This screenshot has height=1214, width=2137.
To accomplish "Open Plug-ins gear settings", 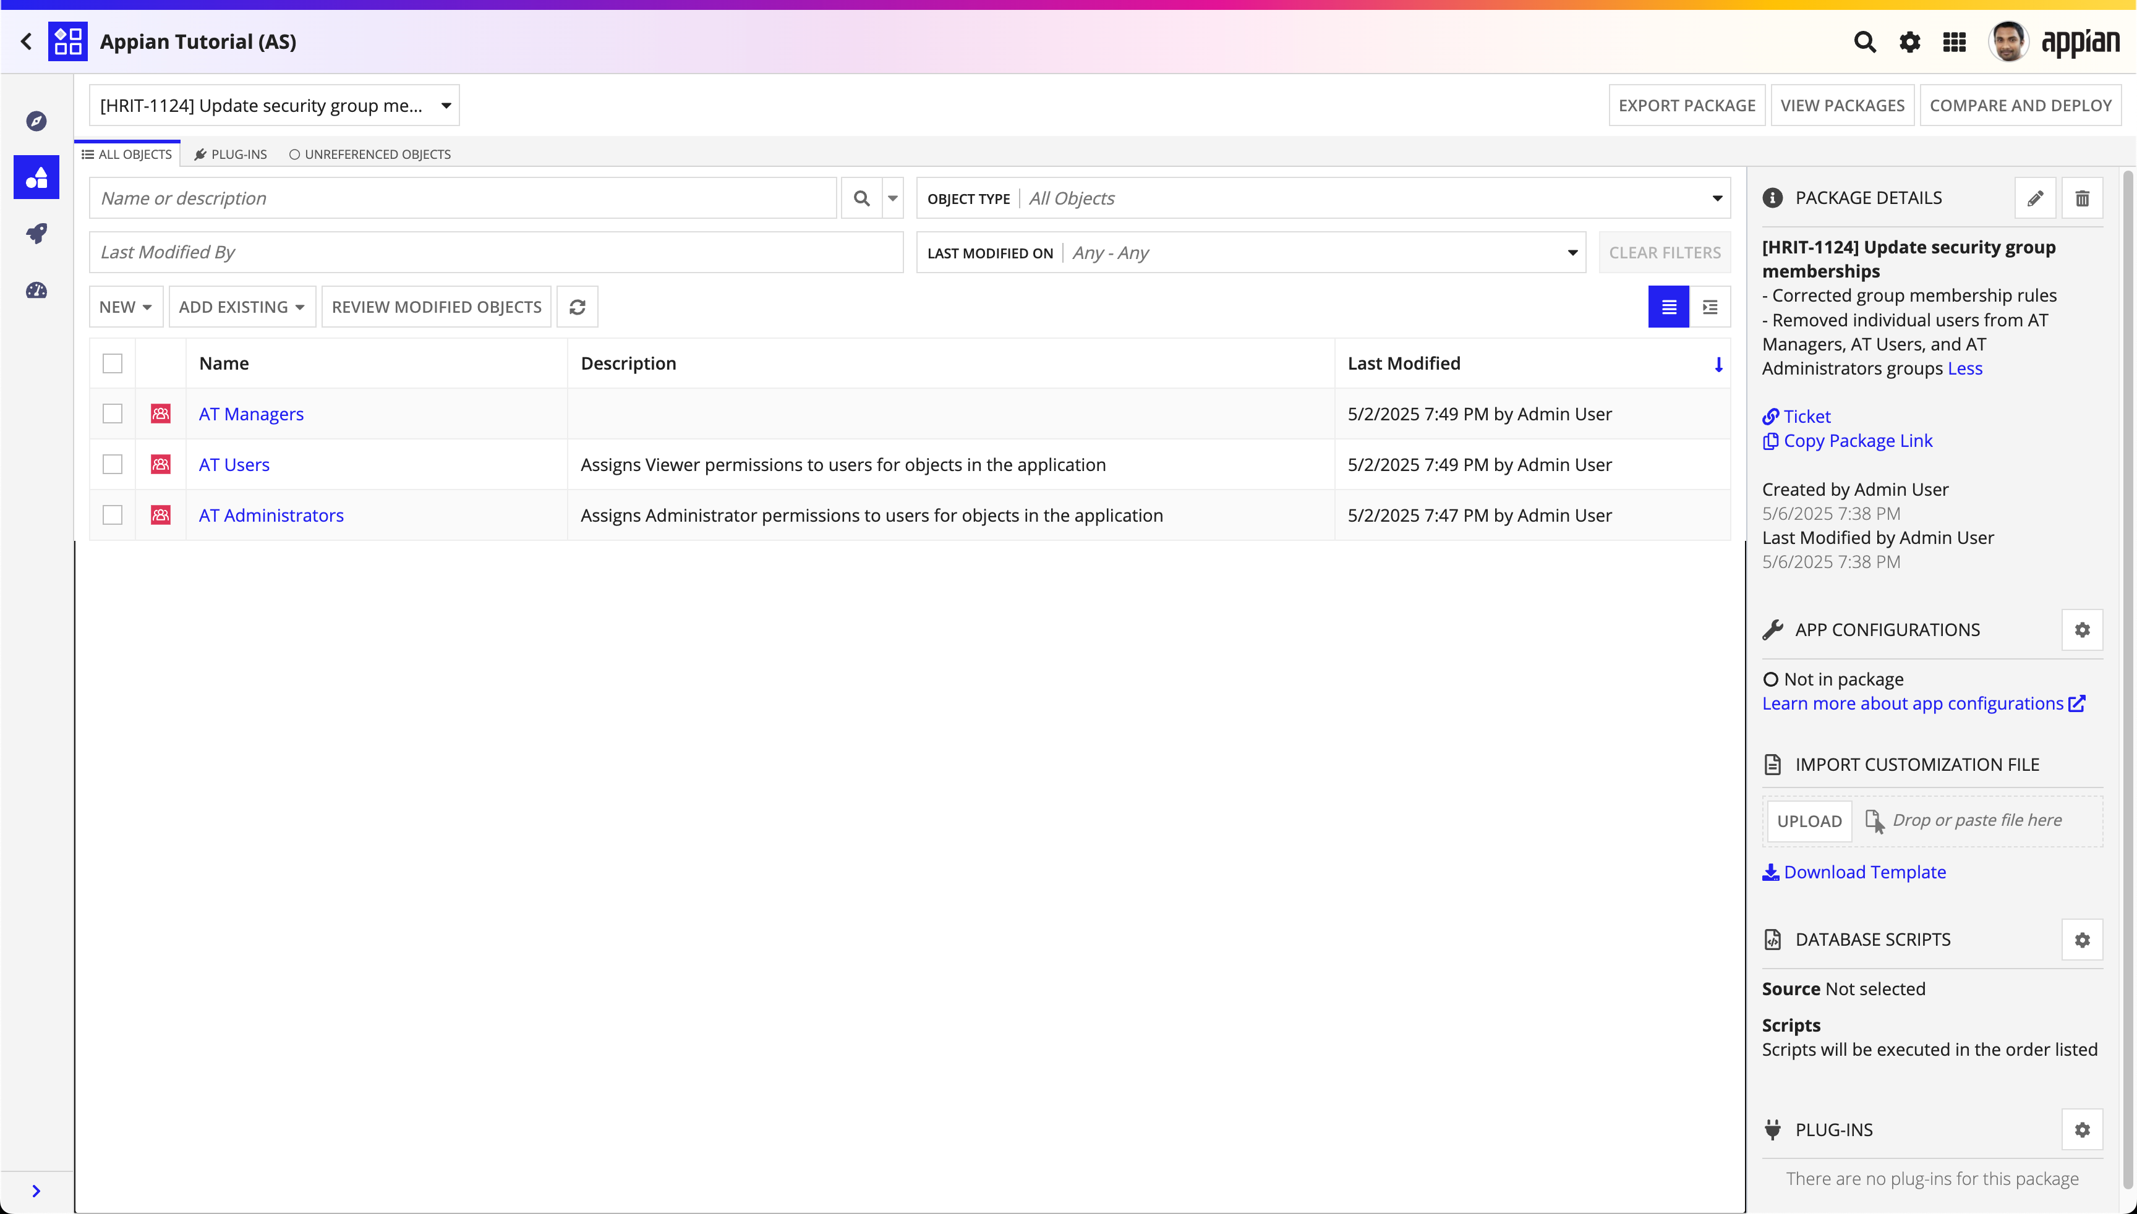I will click(x=2082, y=1130).
